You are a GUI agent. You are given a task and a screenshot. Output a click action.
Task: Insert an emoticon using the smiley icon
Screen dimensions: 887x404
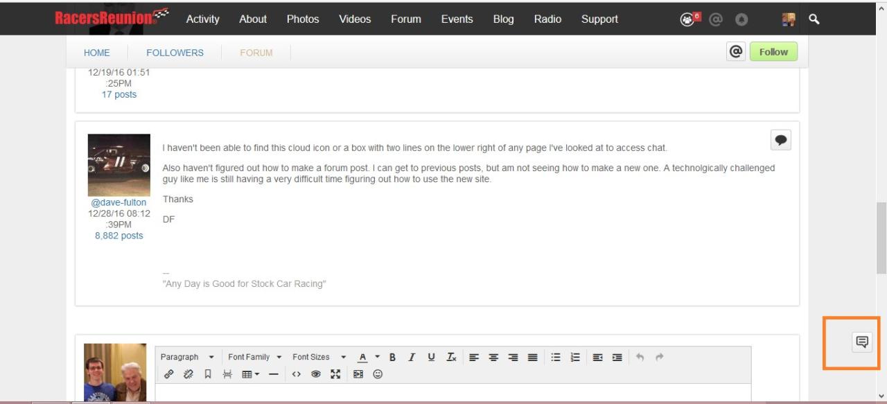(378, 374)
